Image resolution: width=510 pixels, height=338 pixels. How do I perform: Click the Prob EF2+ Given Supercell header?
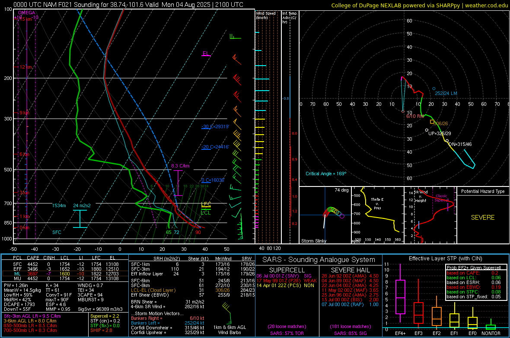[474, 268]
